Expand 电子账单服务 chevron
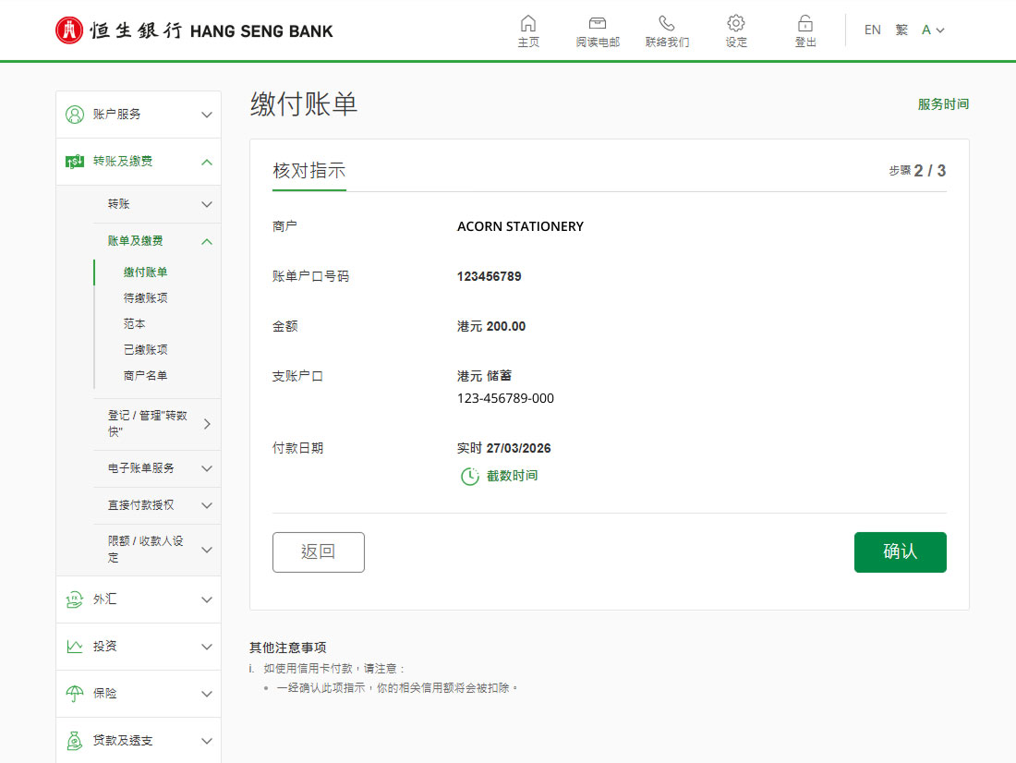 pyautogui.click(x=207, y=468)
